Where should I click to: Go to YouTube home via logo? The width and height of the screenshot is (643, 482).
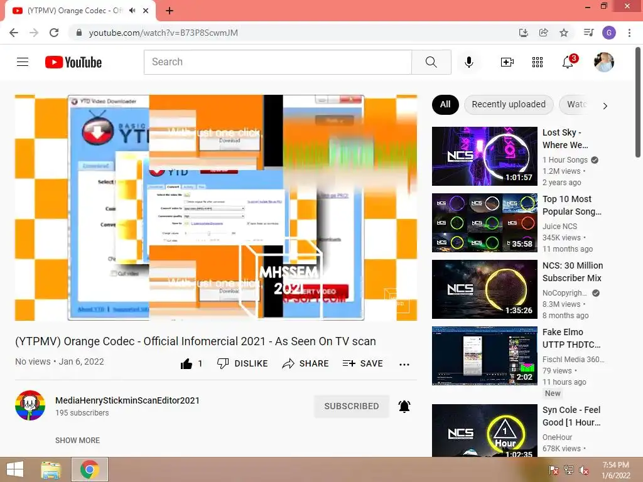(73, 62)
